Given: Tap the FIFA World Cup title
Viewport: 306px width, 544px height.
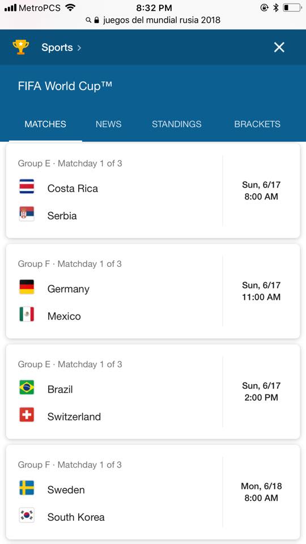Looking at the screenshot, I should (65, 86).
